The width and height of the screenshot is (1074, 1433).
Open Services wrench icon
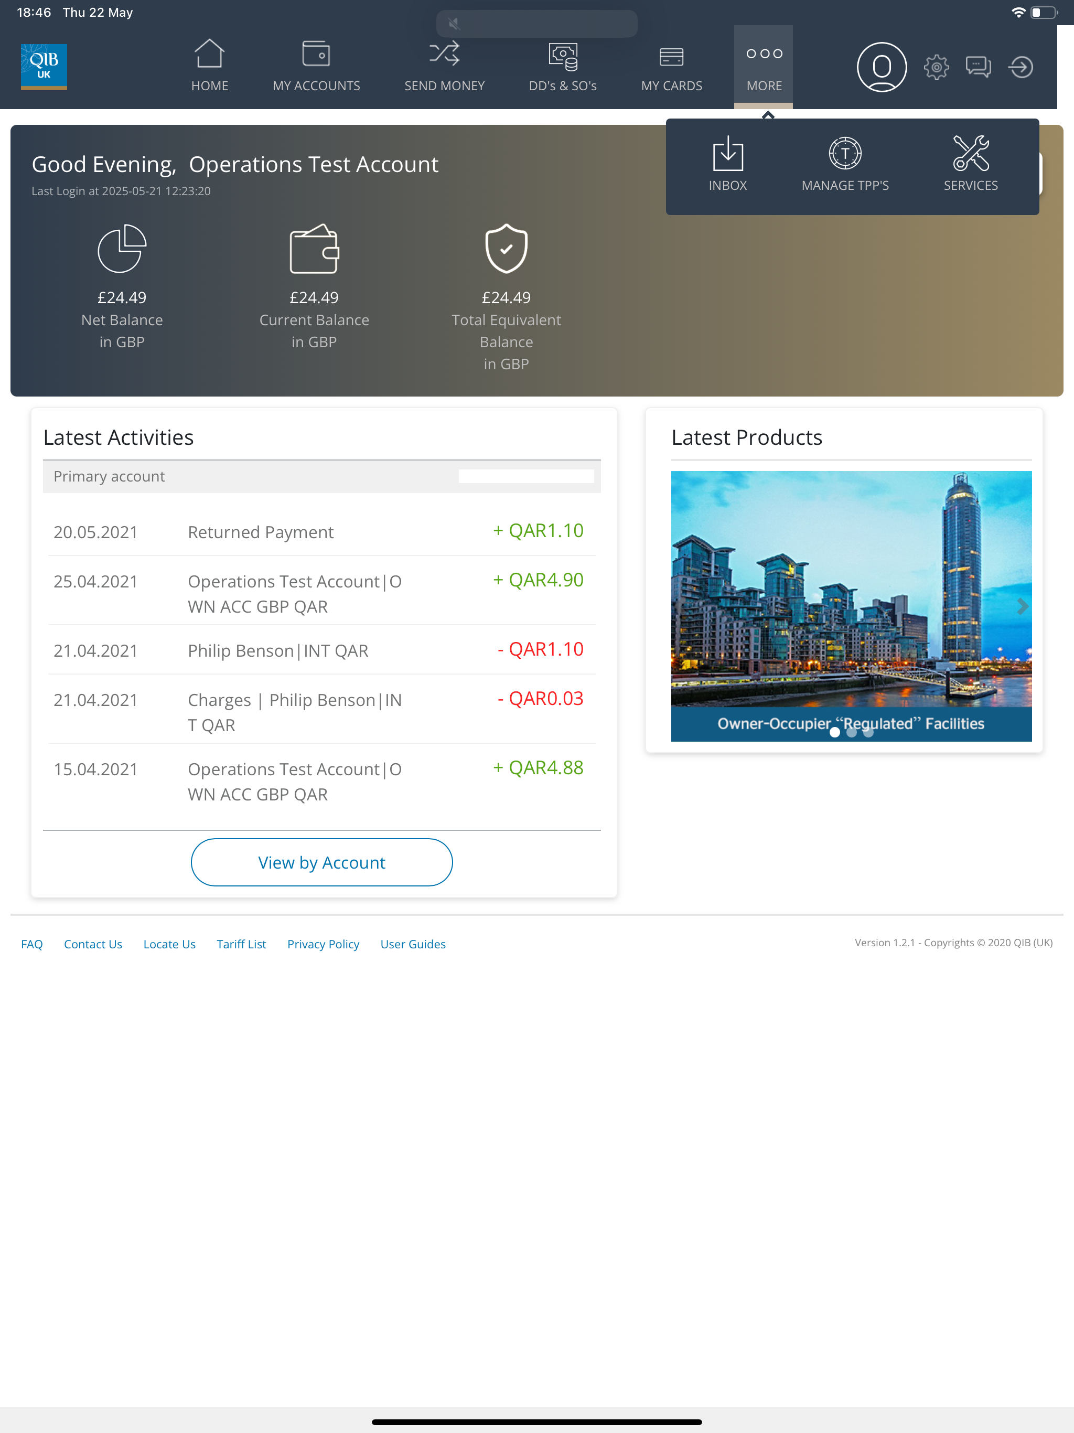point(970,154)
